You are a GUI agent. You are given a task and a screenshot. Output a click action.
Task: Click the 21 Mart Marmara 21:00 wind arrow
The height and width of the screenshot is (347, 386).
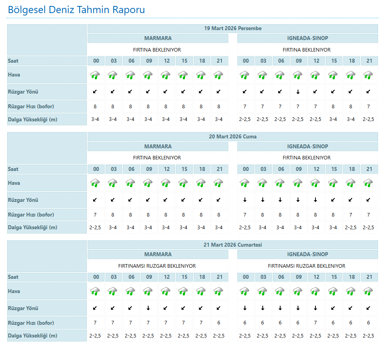click(x=218, y=308)
